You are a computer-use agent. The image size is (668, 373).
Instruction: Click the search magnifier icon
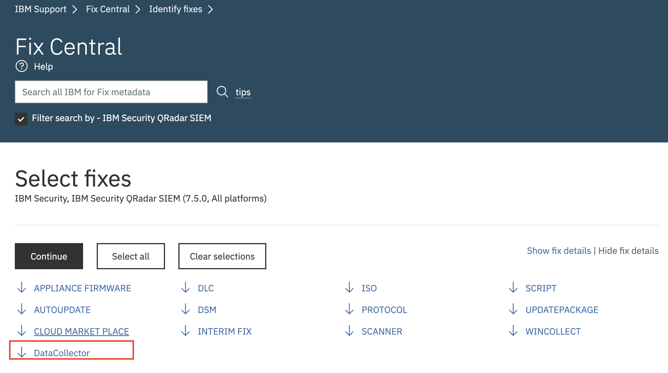pyautogui.click(x=222, y=92)
